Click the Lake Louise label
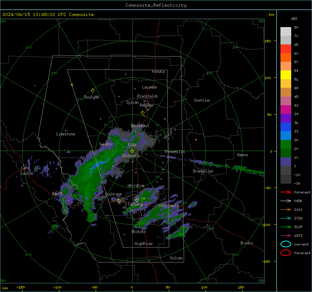 [x=27, y=170]
